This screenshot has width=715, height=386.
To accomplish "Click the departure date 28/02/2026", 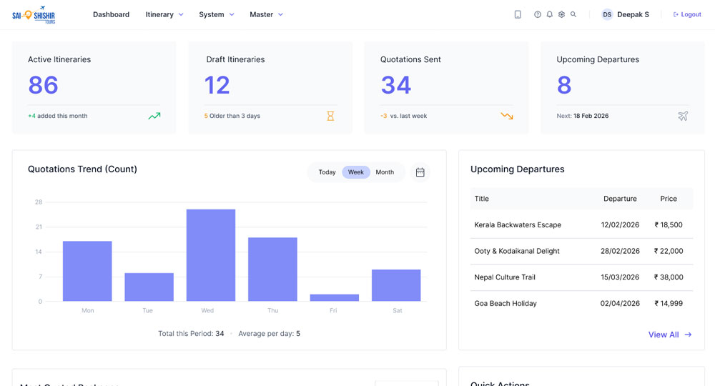I will click(620, 251).
